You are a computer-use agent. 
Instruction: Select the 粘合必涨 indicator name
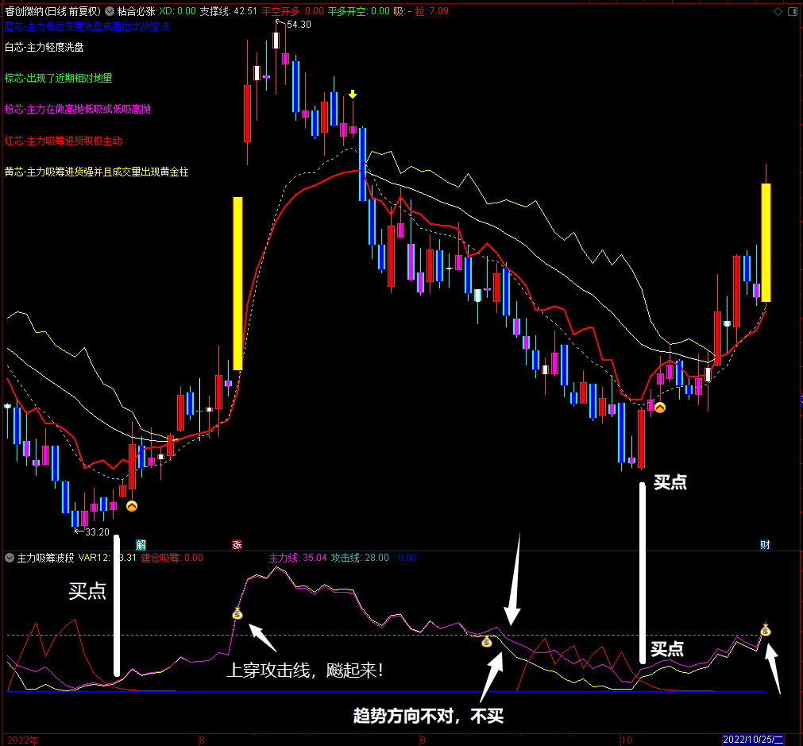pos(136,11)
